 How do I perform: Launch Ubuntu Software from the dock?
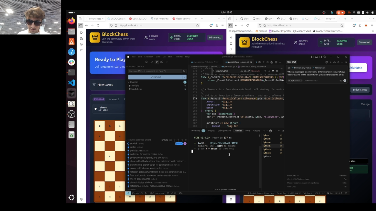pyautogui.click(x=71, y=42)
